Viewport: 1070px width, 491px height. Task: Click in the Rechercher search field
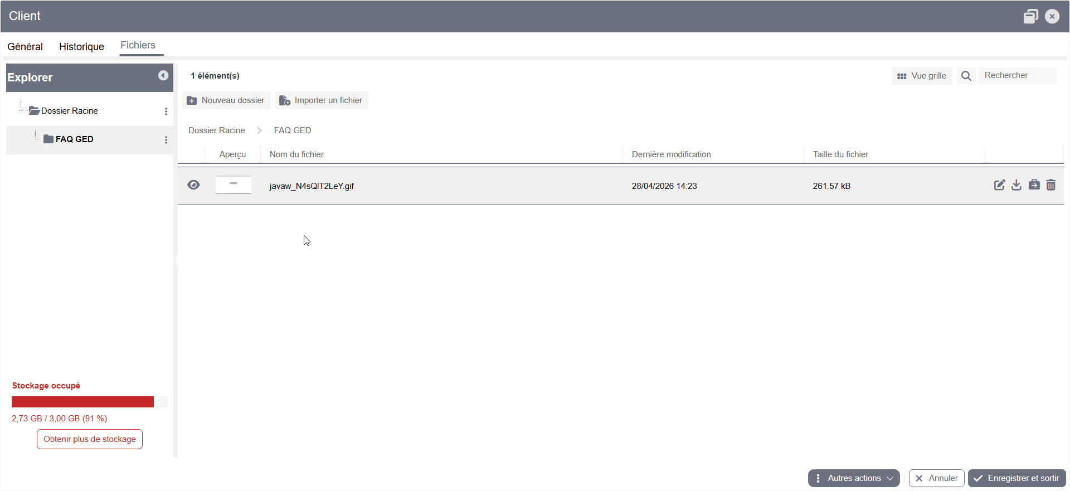(1017, 76)
